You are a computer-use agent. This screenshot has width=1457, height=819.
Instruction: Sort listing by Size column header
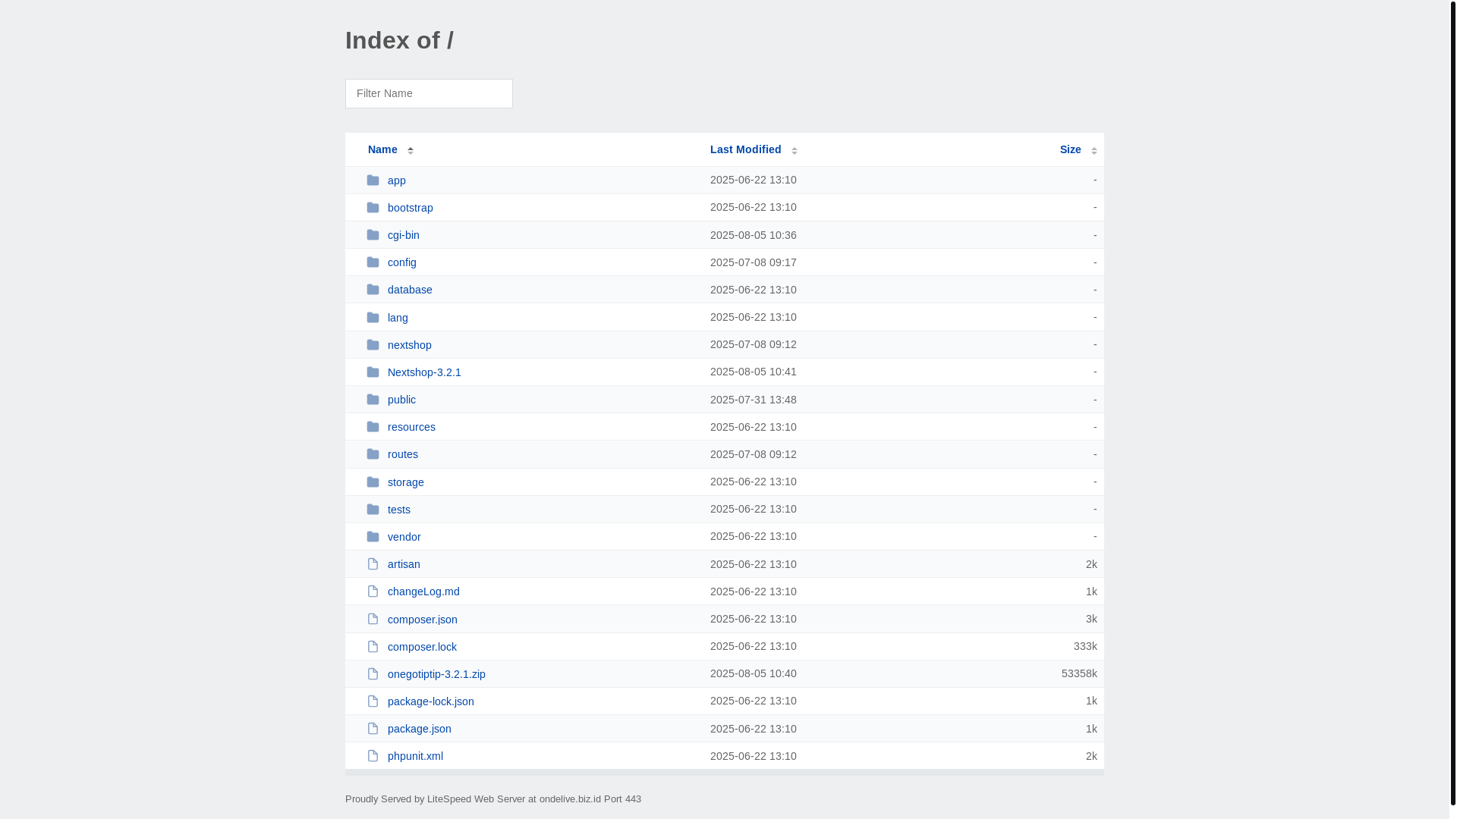point(1070,149)
